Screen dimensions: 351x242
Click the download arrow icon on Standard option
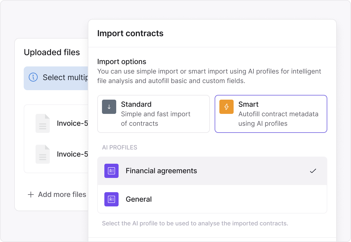pos(109,107)
